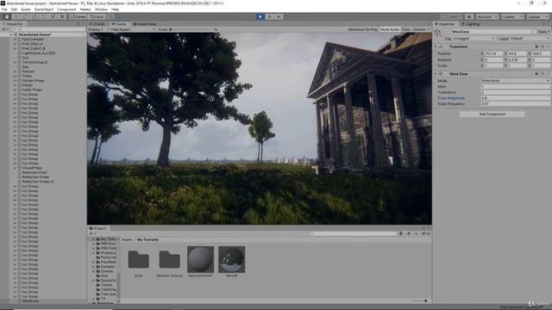Click the Pause button

269,17
